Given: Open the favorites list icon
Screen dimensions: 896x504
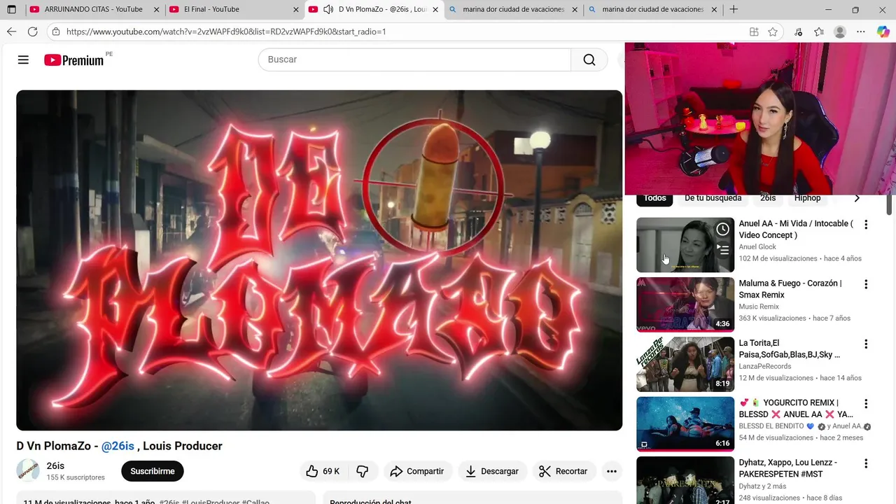Looking at the screenshot, I should [819, 31].
